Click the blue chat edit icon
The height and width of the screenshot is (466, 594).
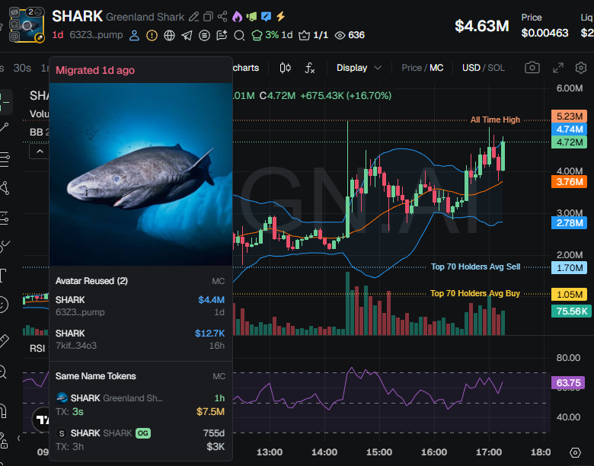[x=267, y=17]
